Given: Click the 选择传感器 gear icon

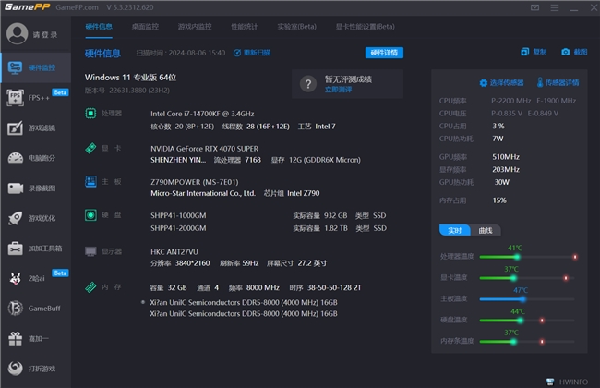Looking at the screenshot, I should coord(484,83).
